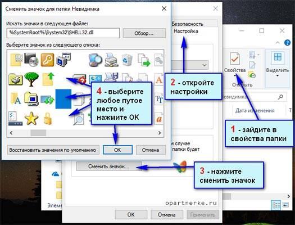Close the icon change dialog
Image resolution: width=295 pixels, height=225 pixels.
164,8
